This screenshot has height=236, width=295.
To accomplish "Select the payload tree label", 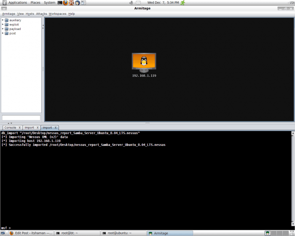I will click(x=15, y=29).
